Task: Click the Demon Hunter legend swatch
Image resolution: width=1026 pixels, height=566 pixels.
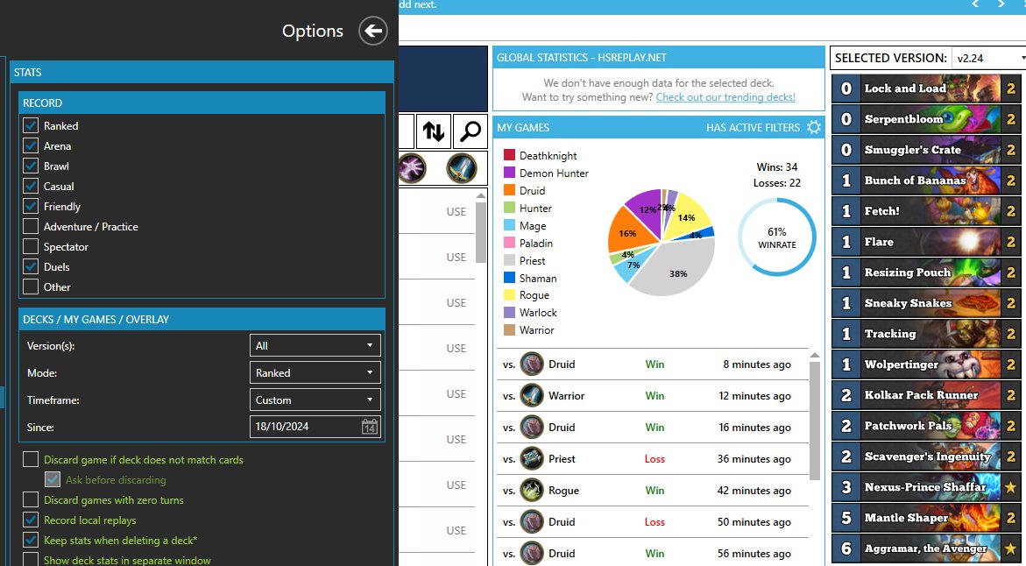Action: click(509, 173)
